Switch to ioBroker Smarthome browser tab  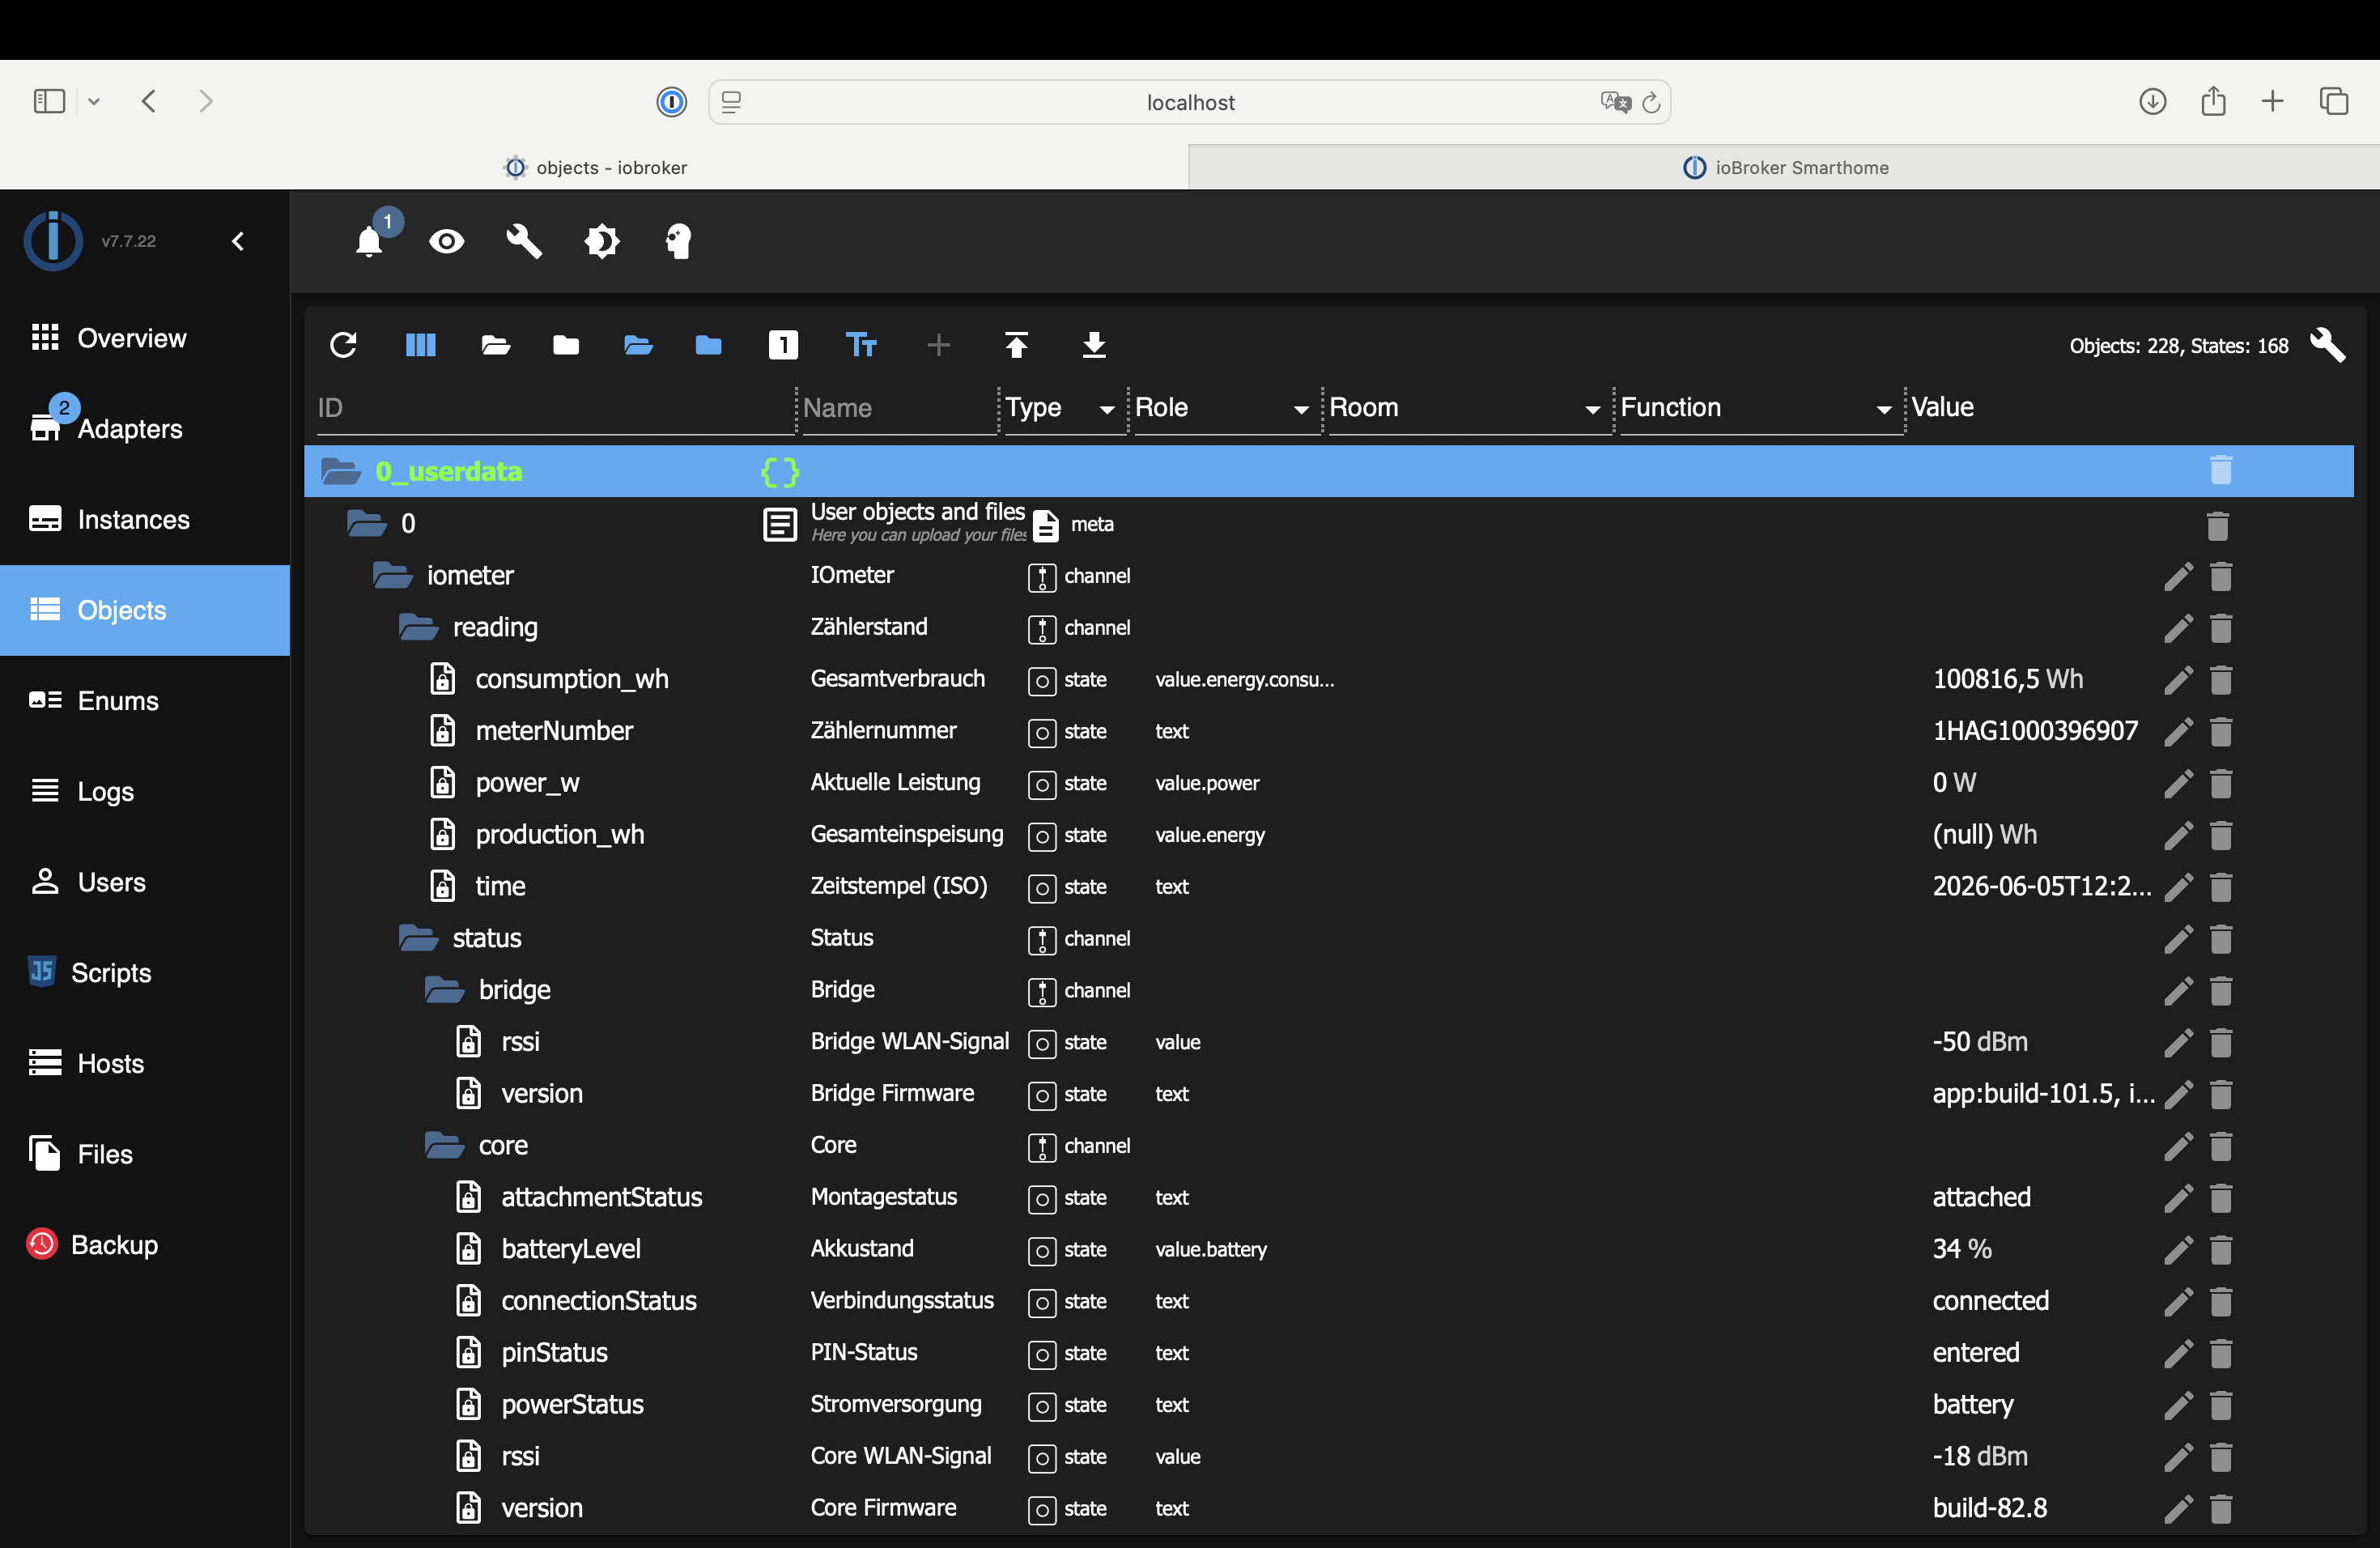click(1784, 167)
